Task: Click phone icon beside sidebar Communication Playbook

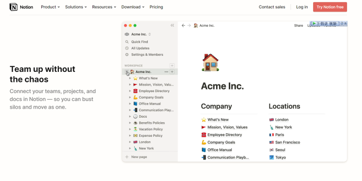Action: (x=135, y=110)
